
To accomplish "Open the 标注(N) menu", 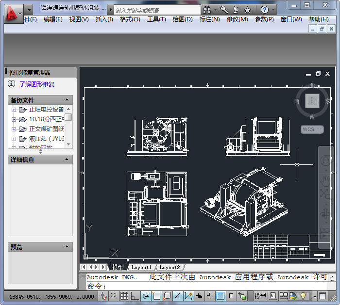I will coord(209,19).
